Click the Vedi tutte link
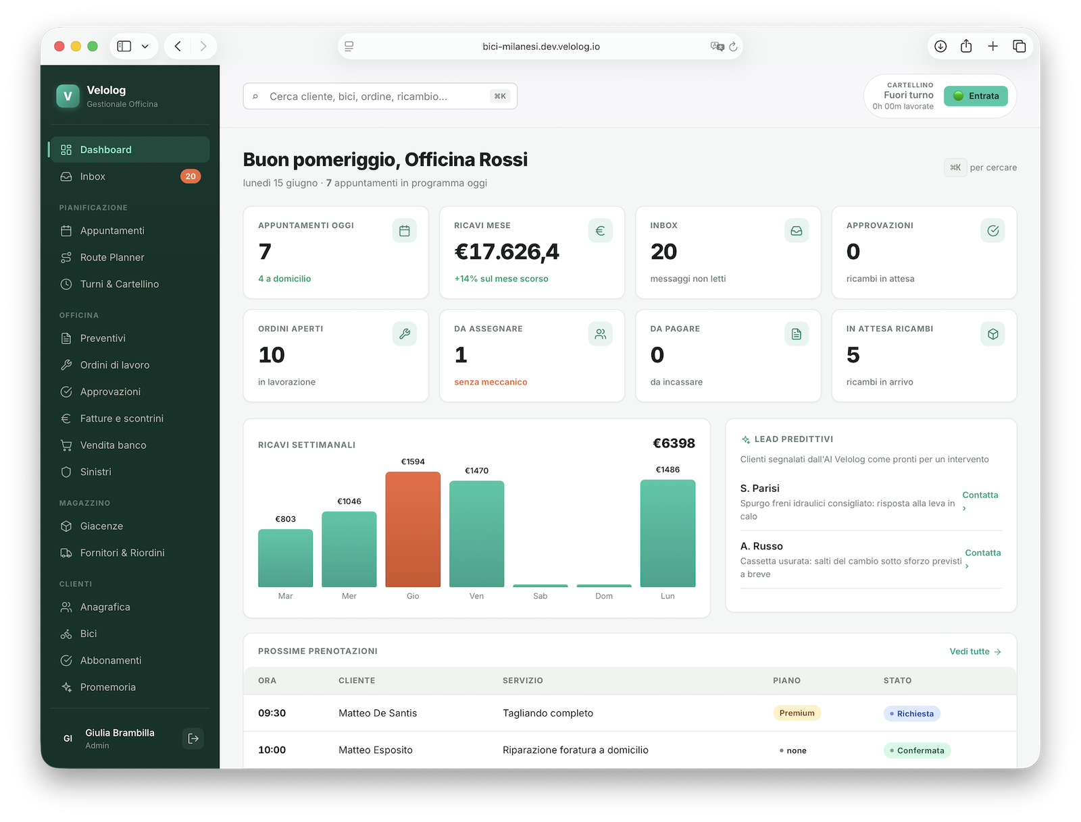Screen dimensions: 1081x822 click(975, 651)
